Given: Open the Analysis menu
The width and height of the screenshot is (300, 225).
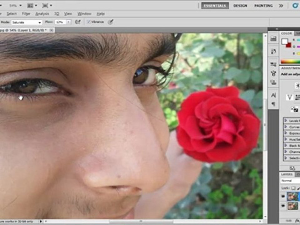Looking at the screenshot, I should (42, 14).
